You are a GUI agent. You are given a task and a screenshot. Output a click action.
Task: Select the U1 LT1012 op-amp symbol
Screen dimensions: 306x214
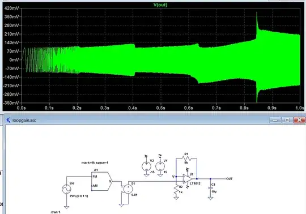pos(188,179)
